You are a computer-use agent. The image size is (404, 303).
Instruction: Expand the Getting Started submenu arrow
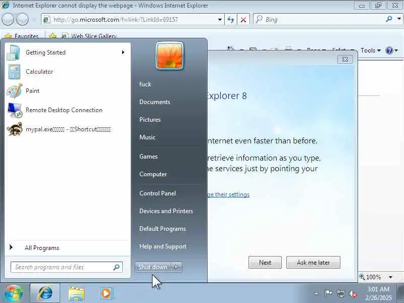tap(123, 53)
